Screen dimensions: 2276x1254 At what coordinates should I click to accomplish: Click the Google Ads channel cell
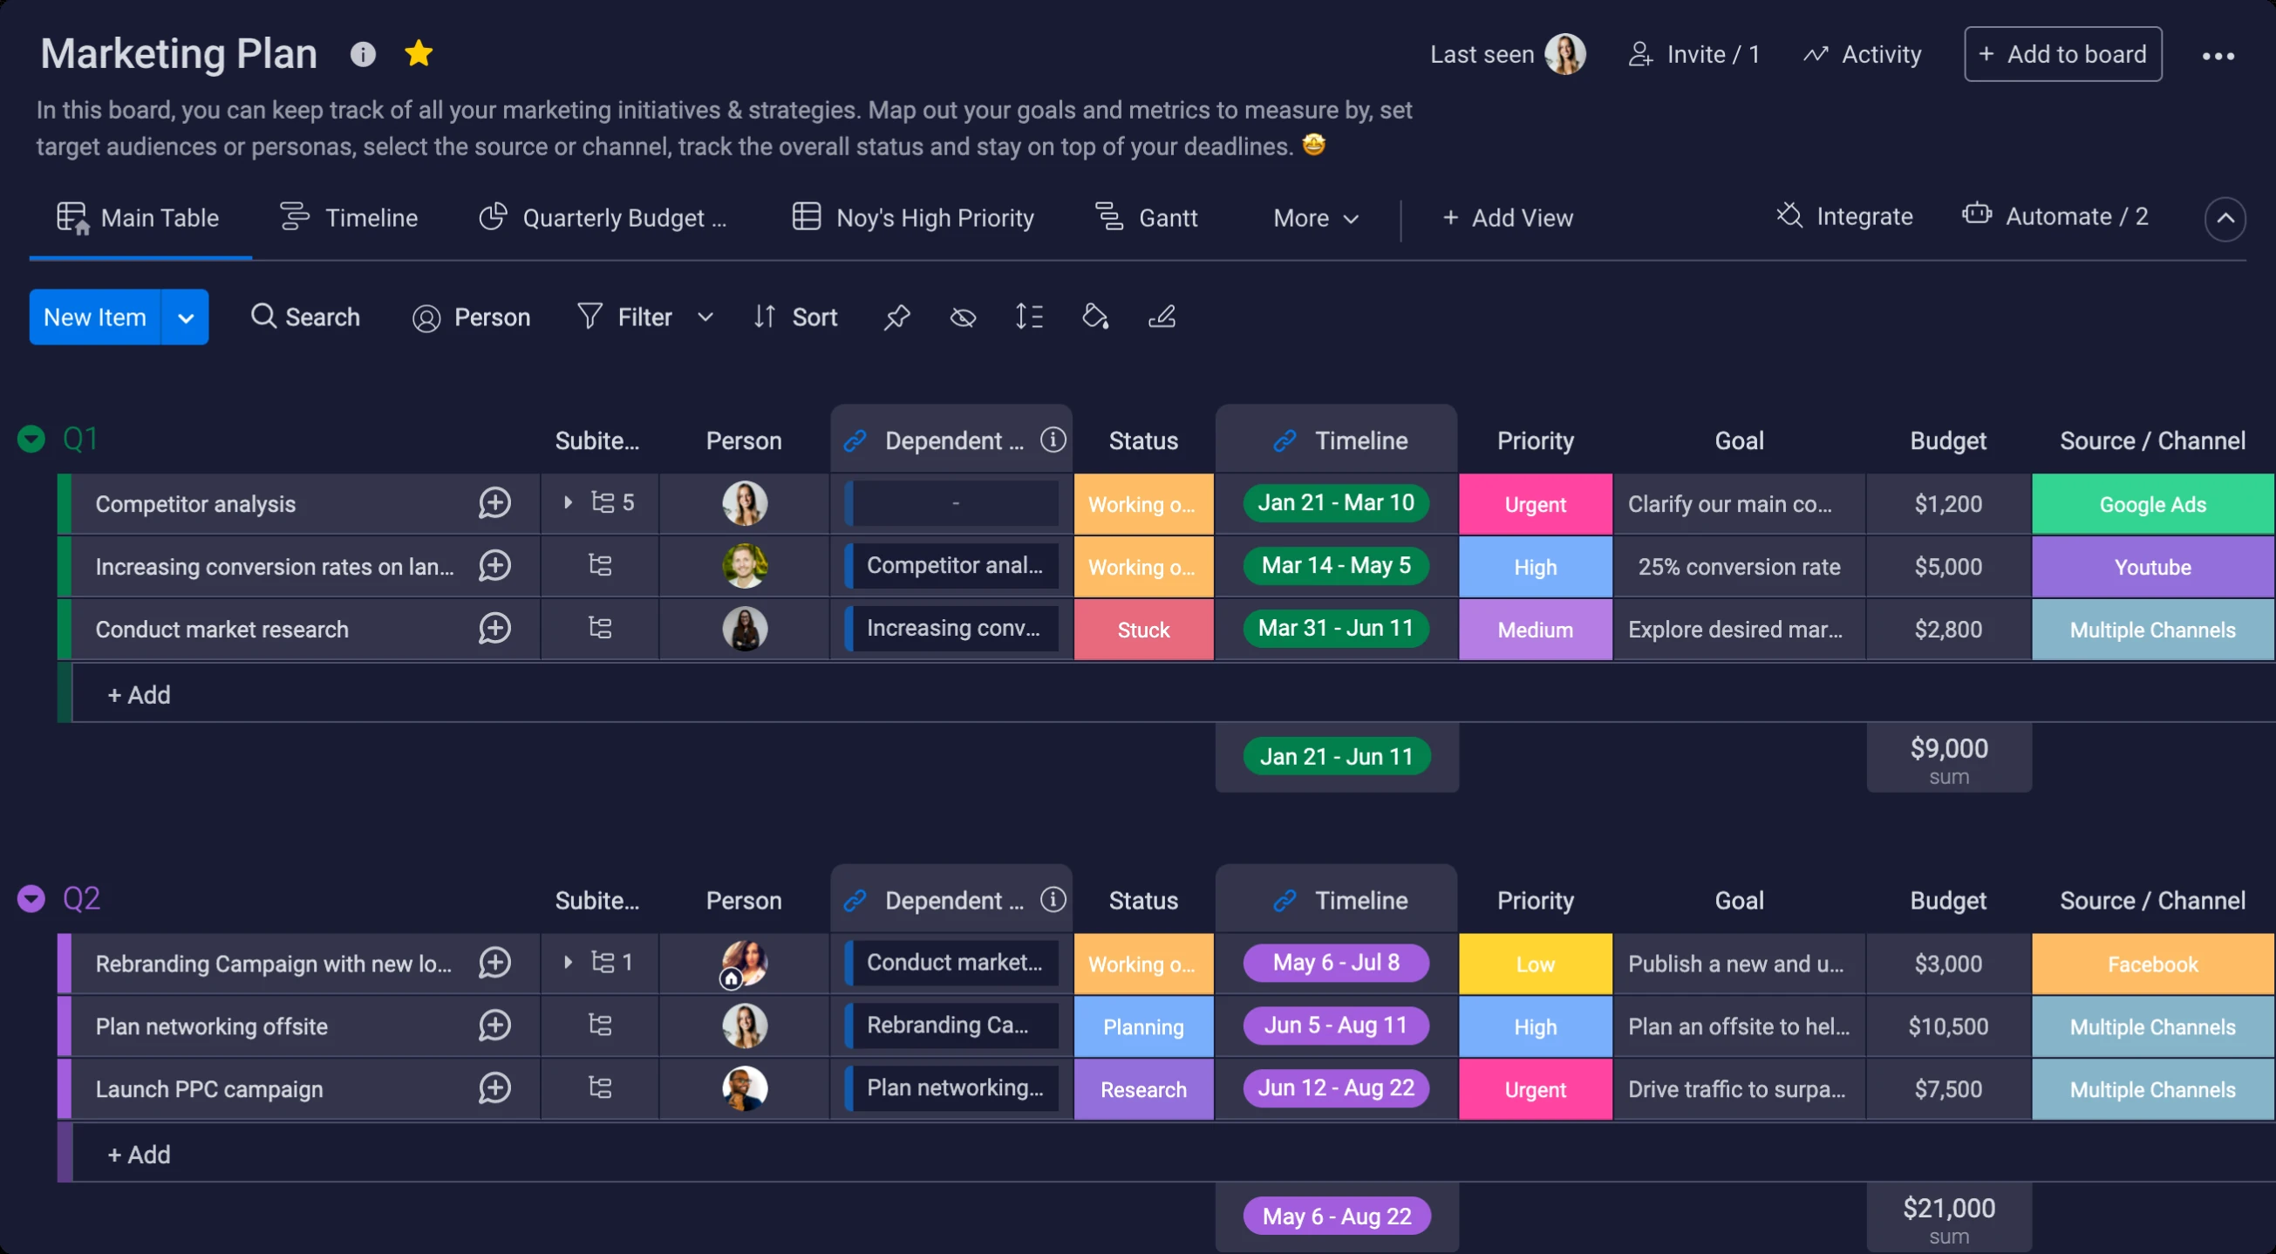pos(2152,504)
